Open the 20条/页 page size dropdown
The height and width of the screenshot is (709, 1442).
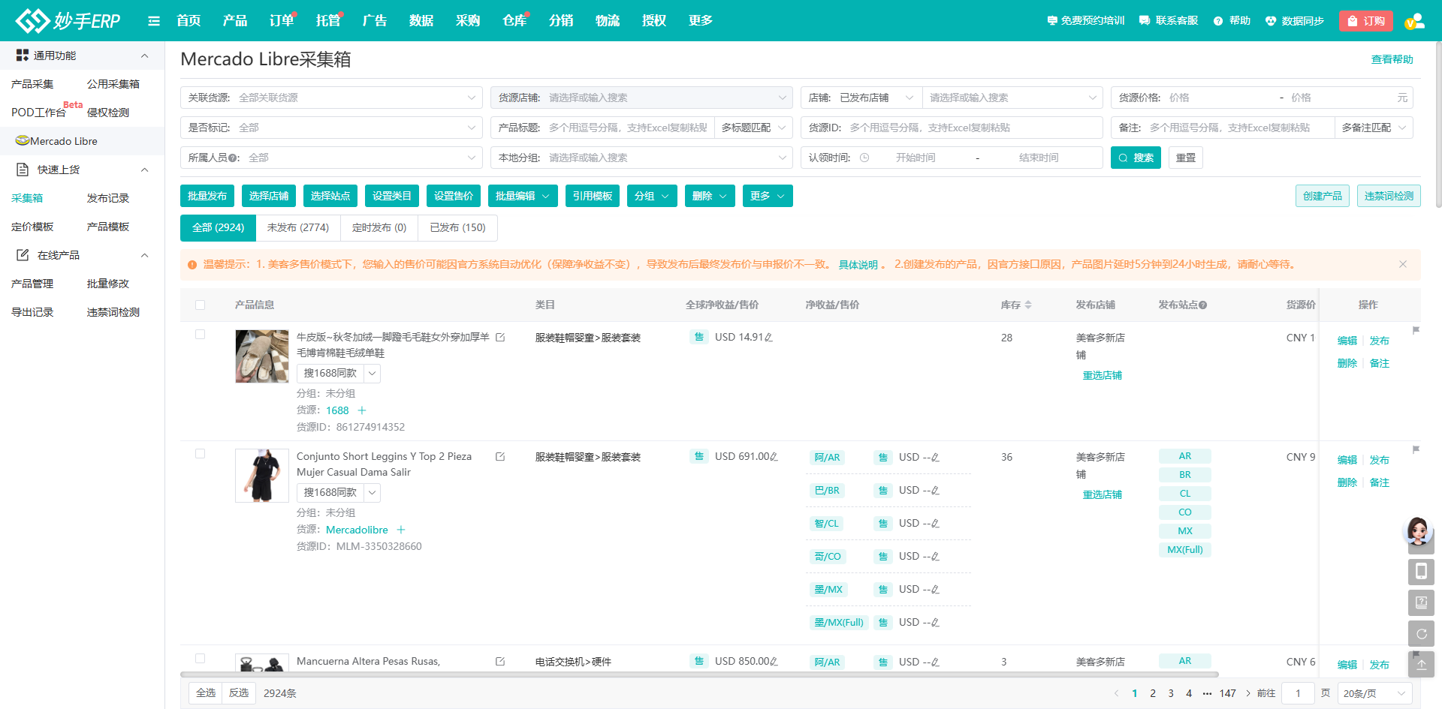coord(1374,693)
